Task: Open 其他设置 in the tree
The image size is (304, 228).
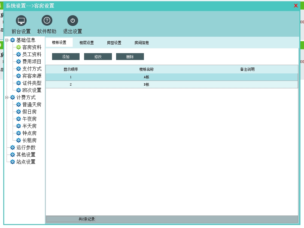Action: point(26,155)
